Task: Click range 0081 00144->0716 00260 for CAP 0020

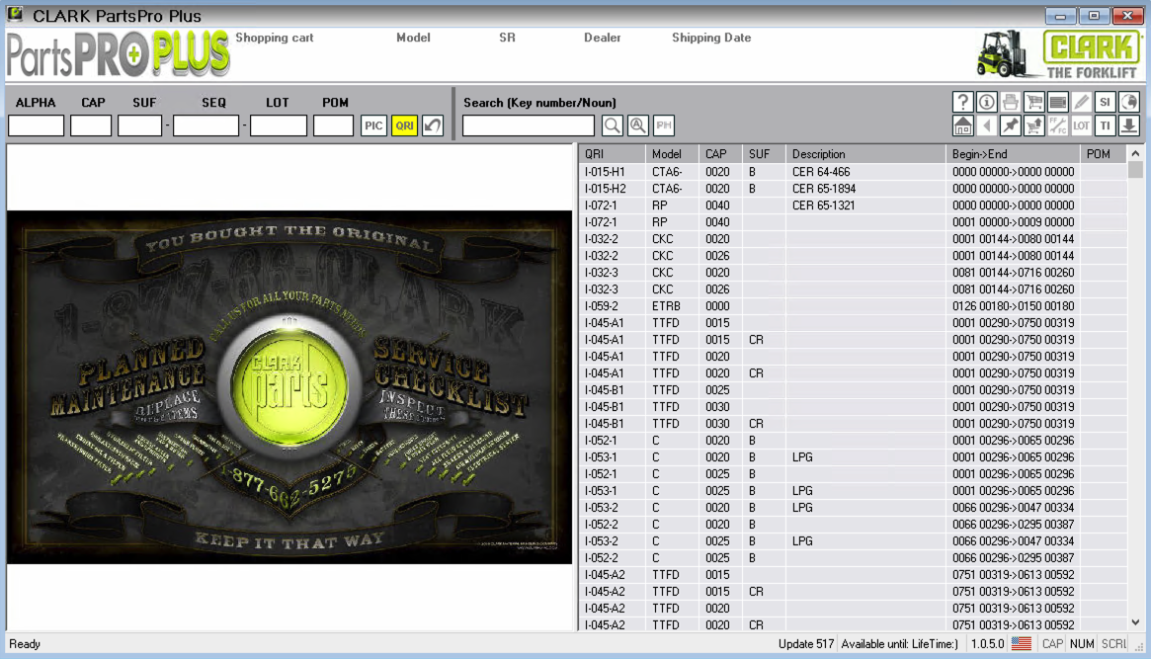Action: 1013,273
